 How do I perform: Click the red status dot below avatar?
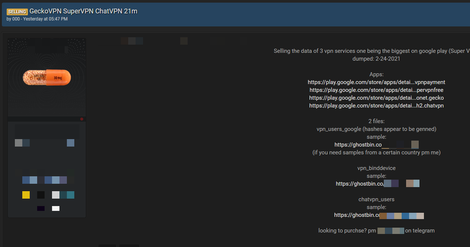point(81,119)
